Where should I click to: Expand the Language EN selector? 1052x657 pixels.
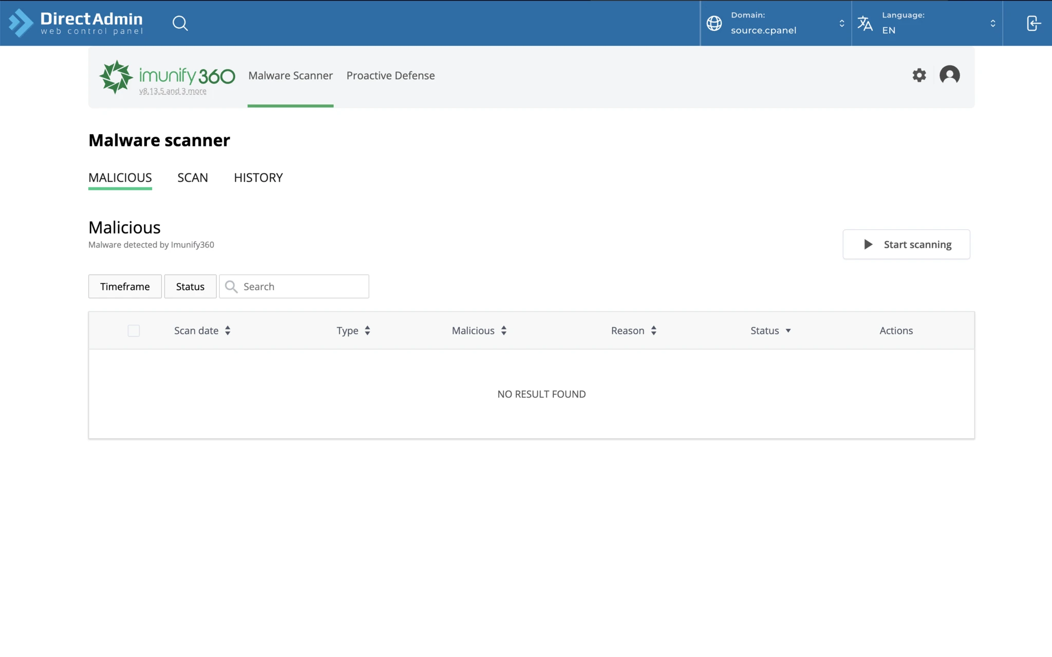(x=927, y=23)
